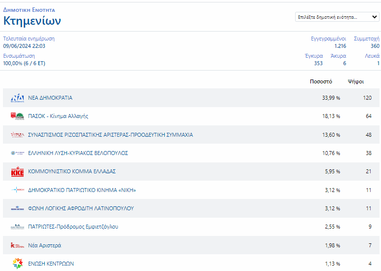This screenshot has width=381, height=271.
Task: Select ΠΑΤΡΙΩΤΕΣ-Πρόδρομος Εμφιετζόγλου party name
Action: (x=73, y=227)
